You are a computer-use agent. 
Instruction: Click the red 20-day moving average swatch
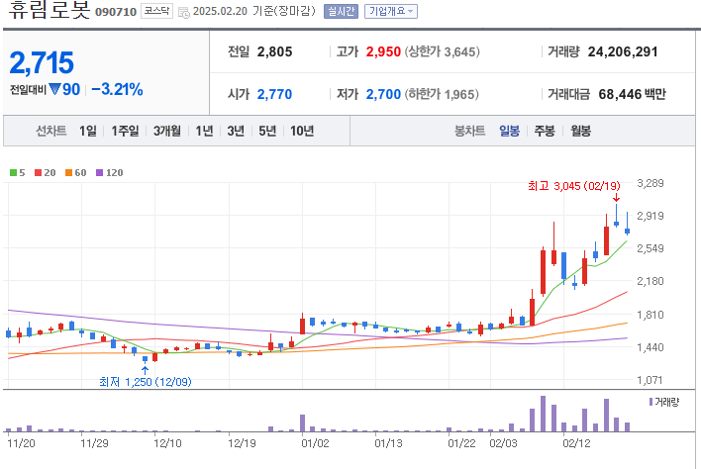(x=38, y=173)
